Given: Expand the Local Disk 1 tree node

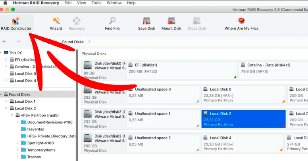Looking at the screenshot, I should 6,101.
